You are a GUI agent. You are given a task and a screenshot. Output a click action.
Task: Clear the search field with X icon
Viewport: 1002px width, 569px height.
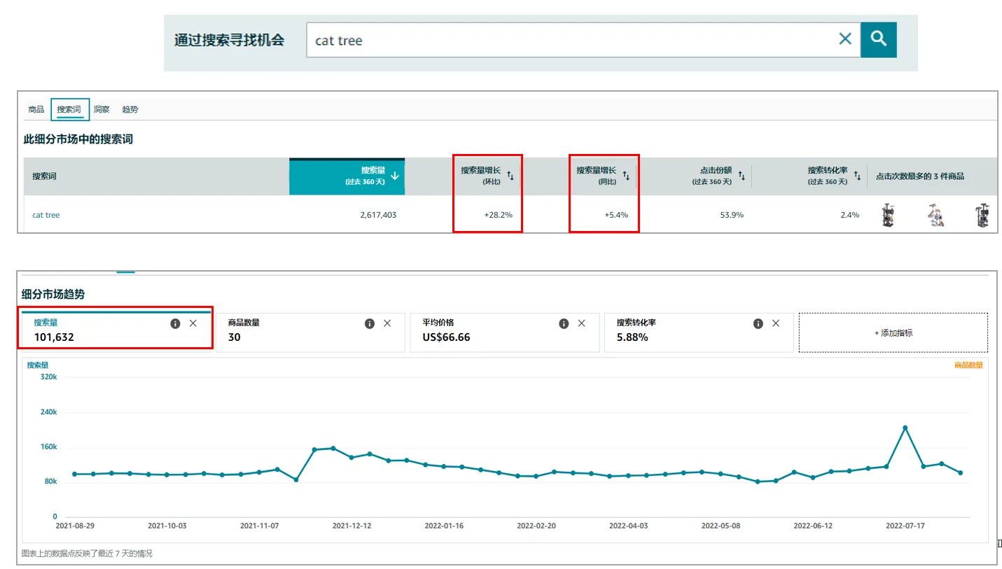(845, 39)
